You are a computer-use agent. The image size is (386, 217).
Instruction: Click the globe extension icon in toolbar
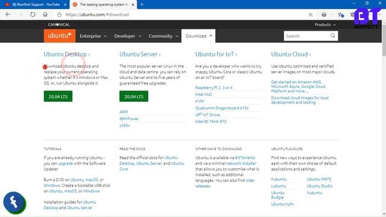[x=324, y=14]
